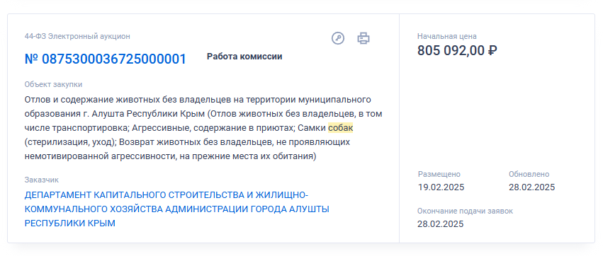Click the Окончание подачи заявок label

coord(466,211)
